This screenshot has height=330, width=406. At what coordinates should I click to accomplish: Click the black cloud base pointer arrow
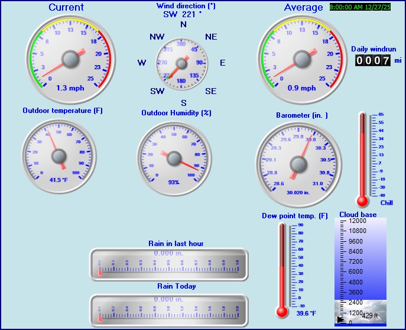click(x=340, y=319)
